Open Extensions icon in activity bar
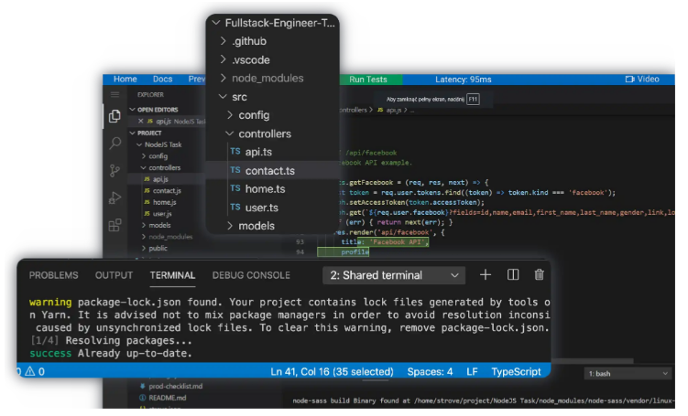The image size is (688, 416). 115,225
